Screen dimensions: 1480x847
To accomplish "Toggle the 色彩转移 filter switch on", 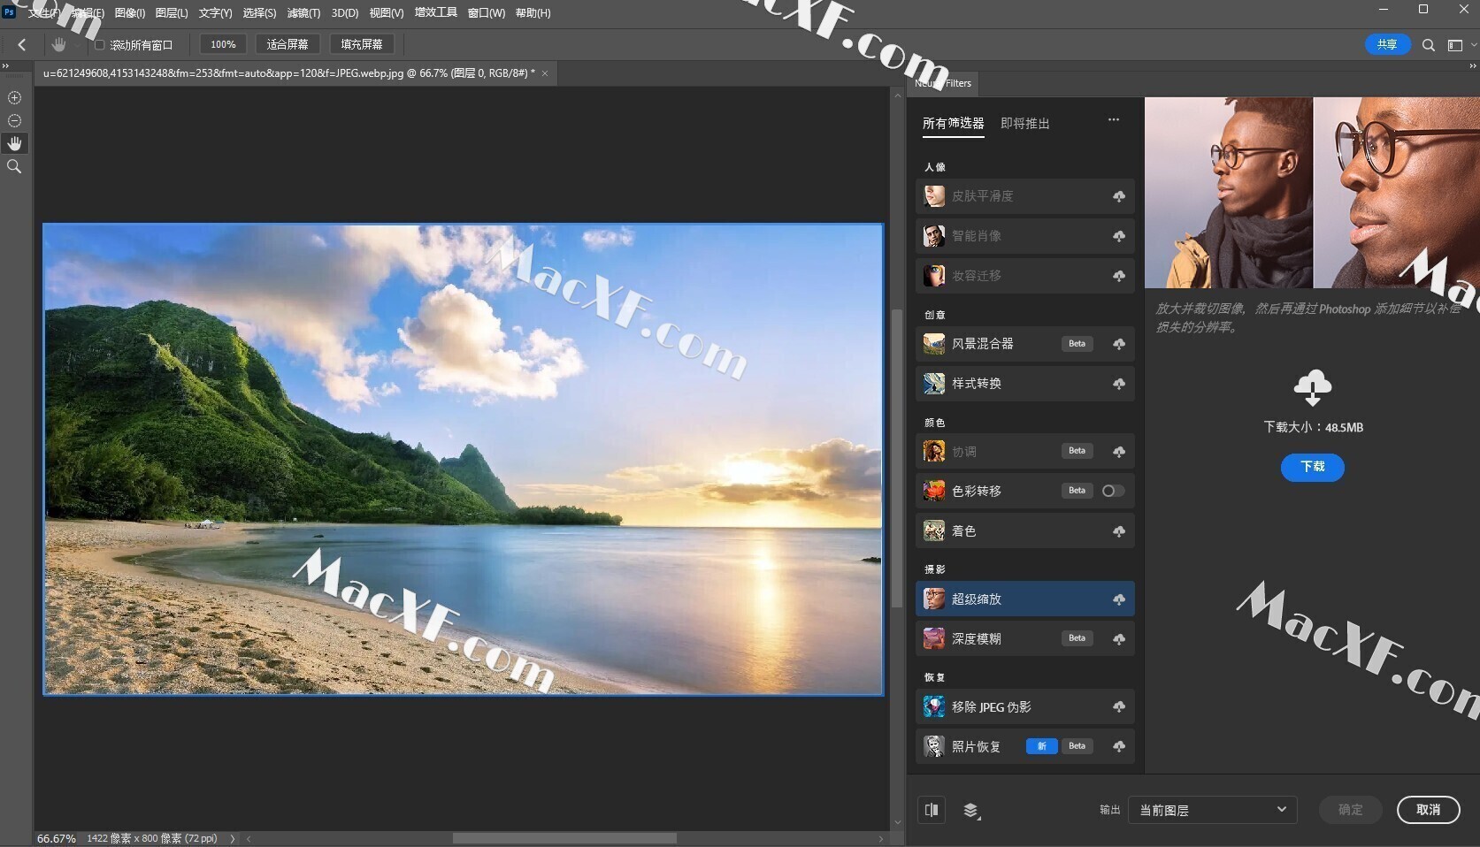I will pyautogui.click(x=1113, y=491).
